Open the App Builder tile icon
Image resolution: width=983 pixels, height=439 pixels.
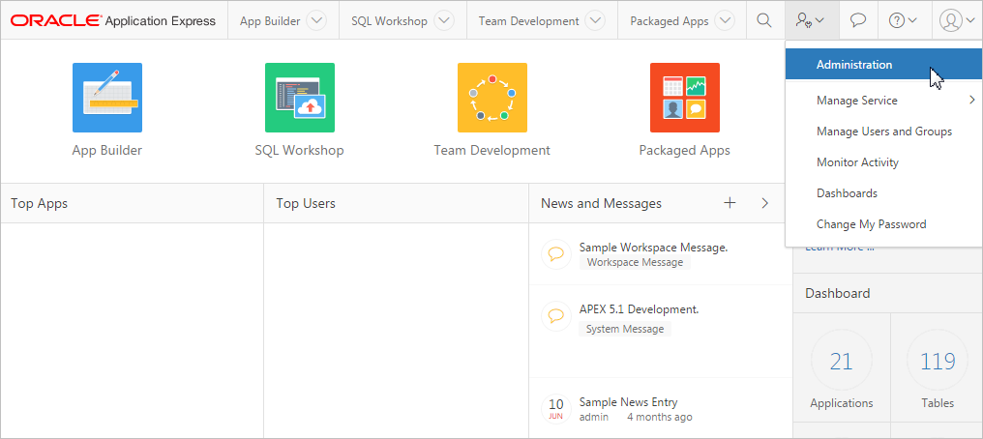point(106,98)
